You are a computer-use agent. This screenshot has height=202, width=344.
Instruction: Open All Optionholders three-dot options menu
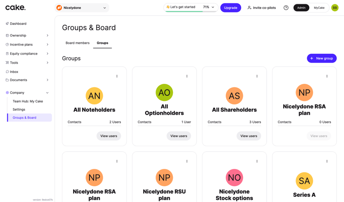(187, 76)
